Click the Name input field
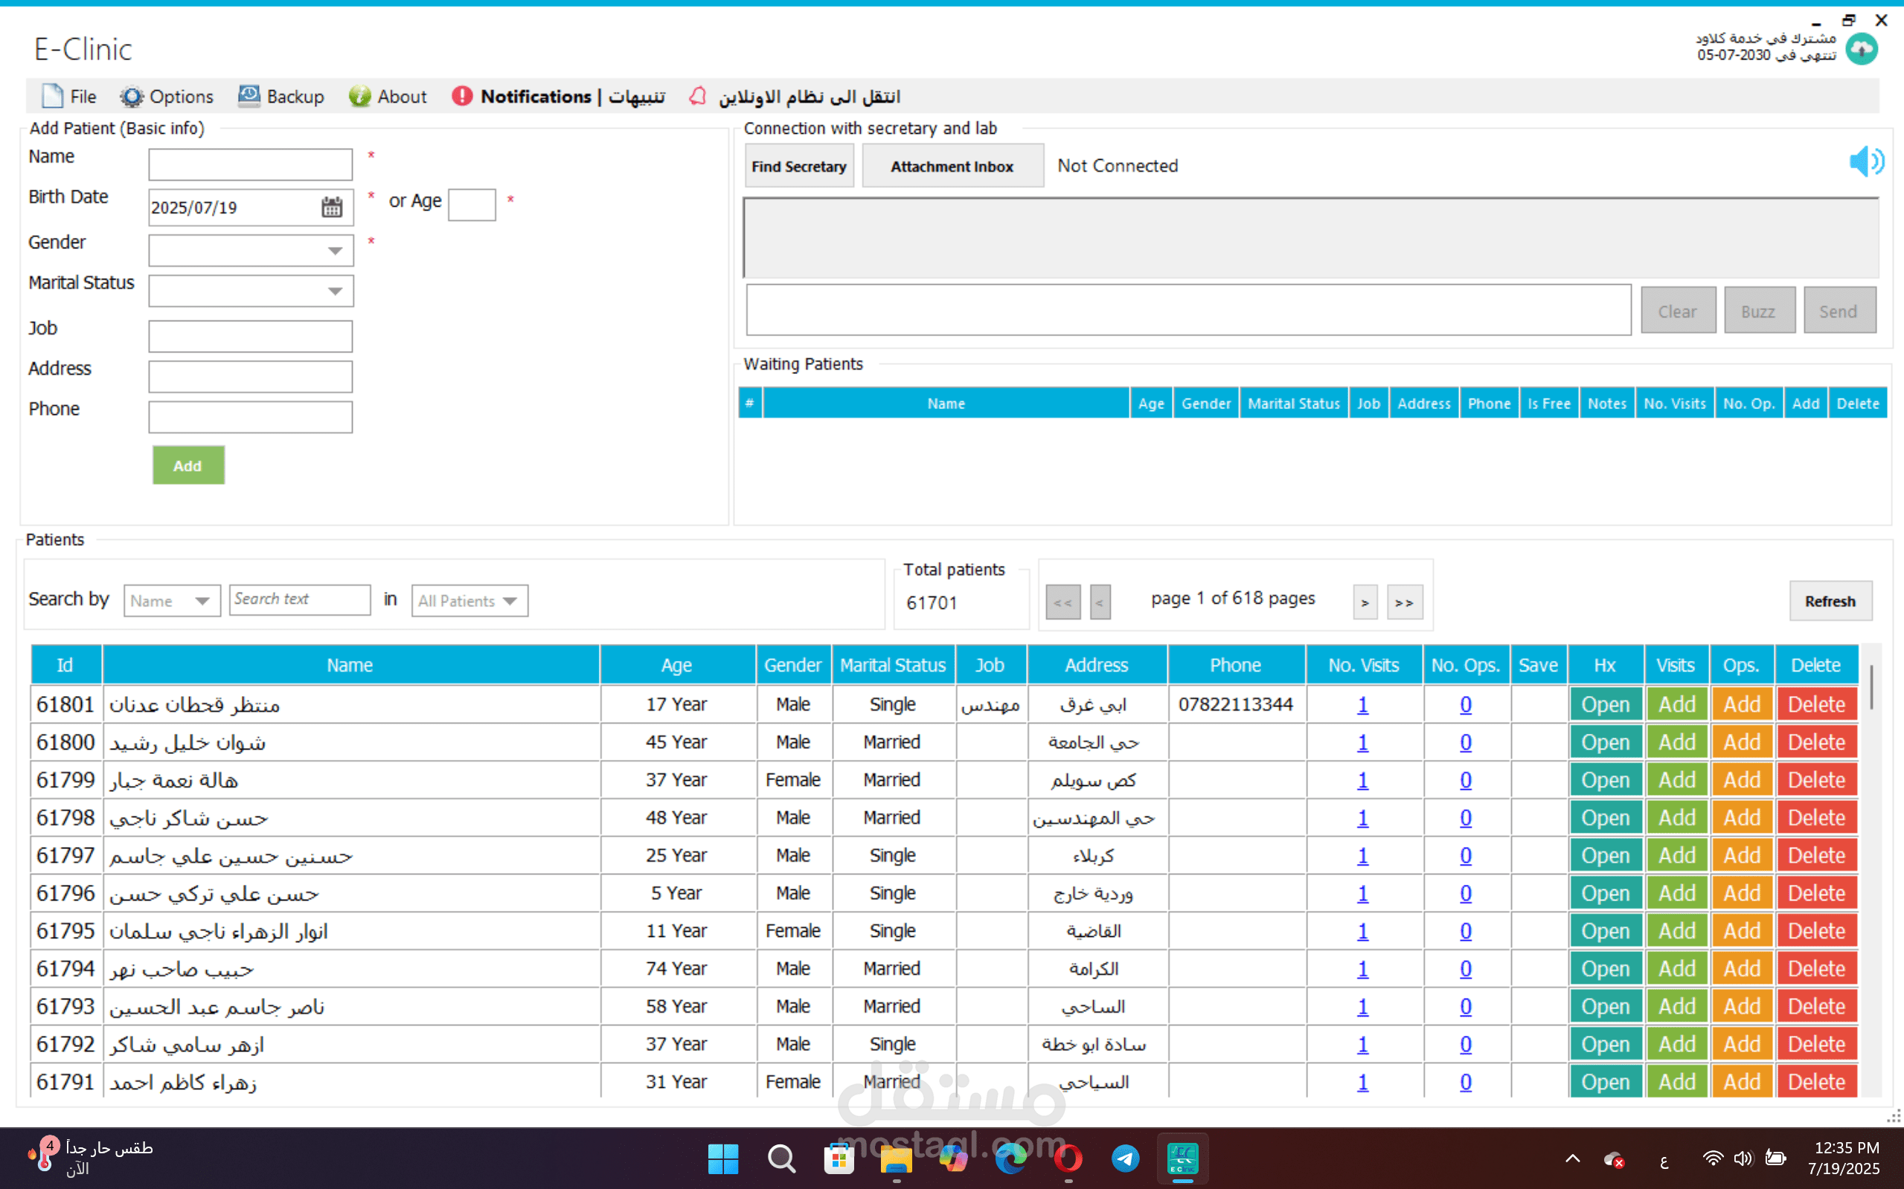The image size is (1904, 1189). click(250, 164)
